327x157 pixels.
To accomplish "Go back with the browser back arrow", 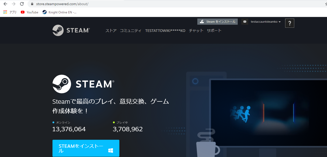I will 5,4.
